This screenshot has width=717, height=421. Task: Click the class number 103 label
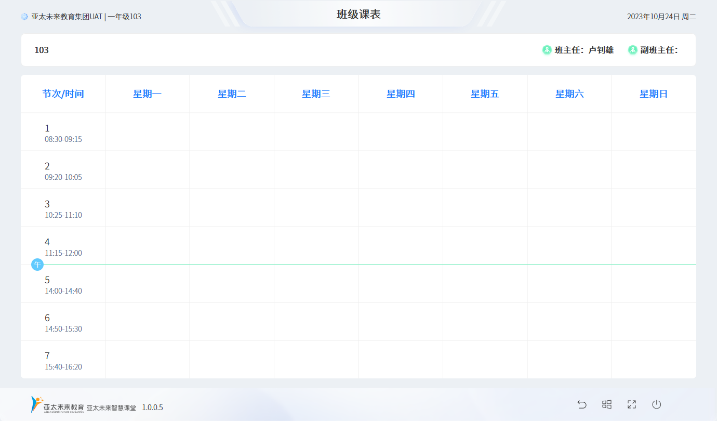click(x=42, y=50)
